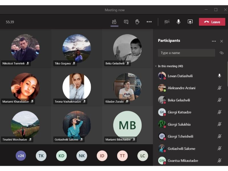
Task: Click Giorgi Sulukhia's green avatar
Action: (162, 124)
